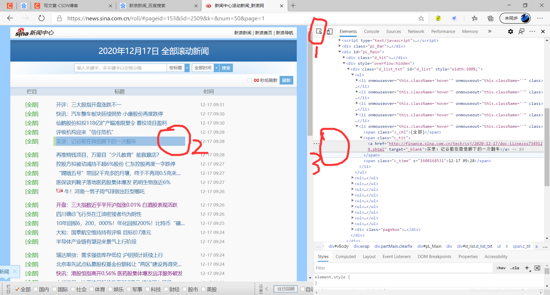
Task: Open the 全部时间 time range dropdown
Action: pyautogui.click(x=205, y=68)
